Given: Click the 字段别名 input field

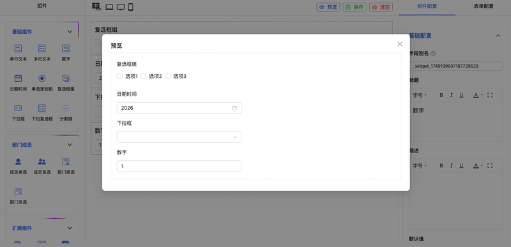Looking at the screenshot, I should [x=456, y=66].
